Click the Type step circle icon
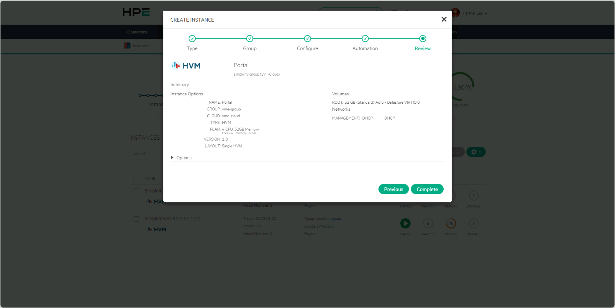 coord(192,38)
